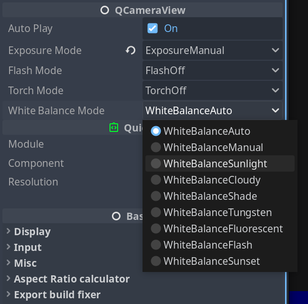Choose WhiteBalanceSunlight from the list
Viewport: 308px width, 304px height.
point(220,163)
